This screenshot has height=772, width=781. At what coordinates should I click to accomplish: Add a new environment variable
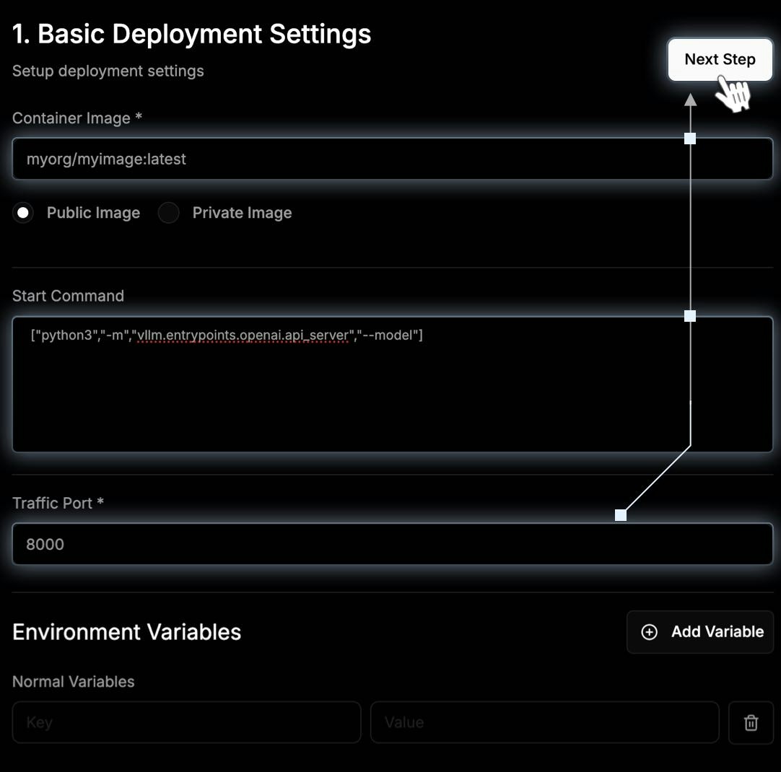(x=700, y=631)
